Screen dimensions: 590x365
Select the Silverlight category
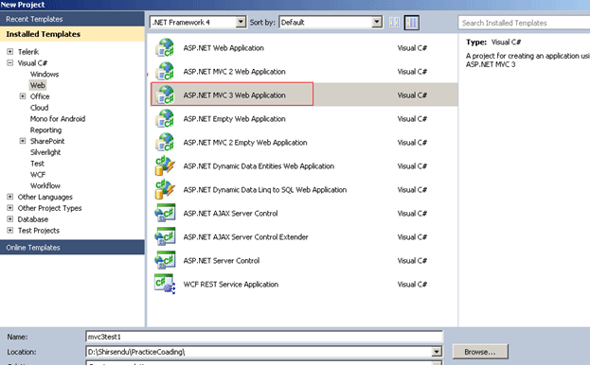tap(45, 152)
